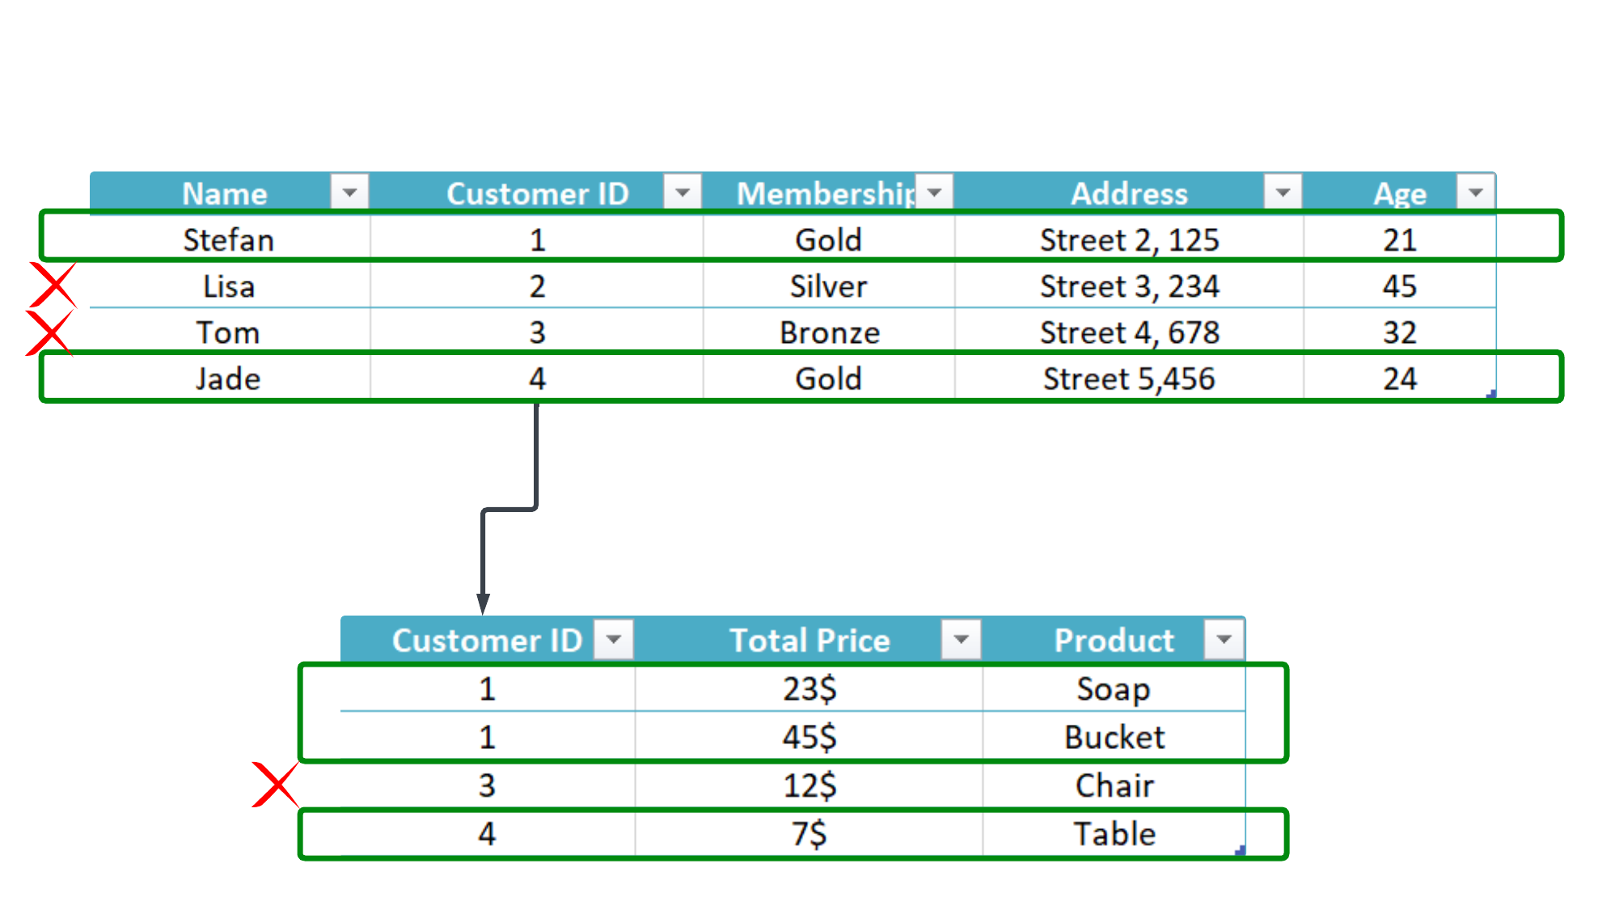This screenshot has height=910, width=1598.
Task: Select the Bronze membership cell
Action: (x=829, y=332)
